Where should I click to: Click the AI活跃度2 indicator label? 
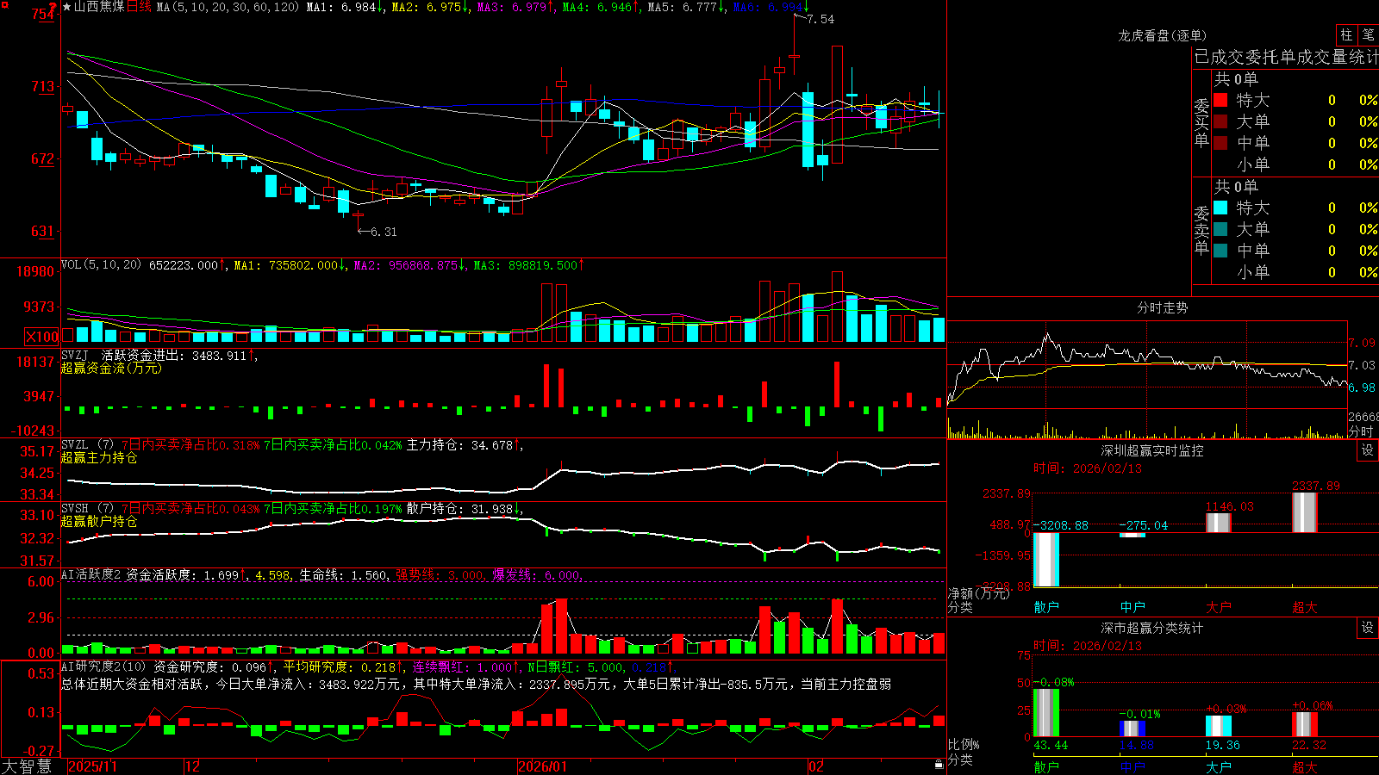pyautogui.click(x=91, y=575)
